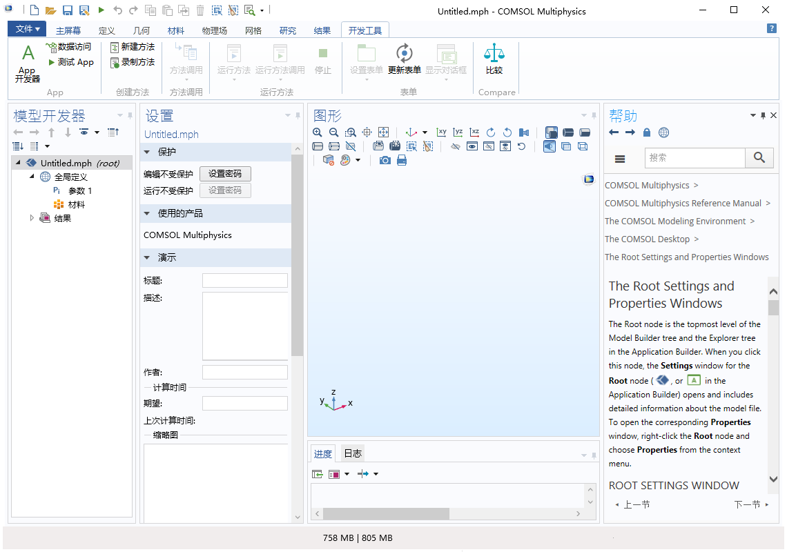Switch graphics to the xz view
The width and height of the screenshot is (787, 552).
(474, 132)
